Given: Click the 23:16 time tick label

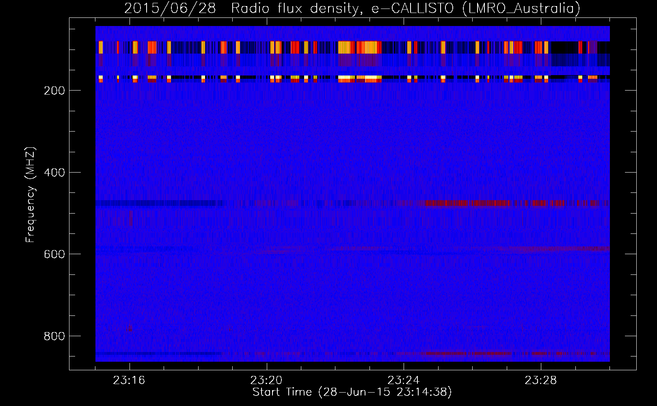Looking at the screenshot, I should 129,380.
